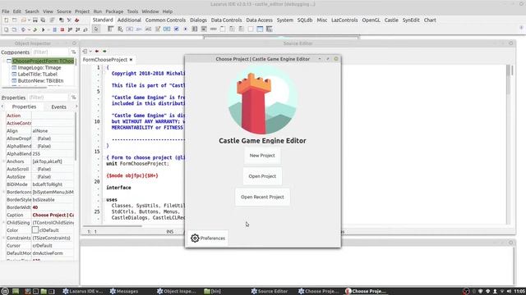The width and height of the screenshot is (526, 295).
Task: Click the Step Over toolbar icon
Action: [x=77, y=29]
